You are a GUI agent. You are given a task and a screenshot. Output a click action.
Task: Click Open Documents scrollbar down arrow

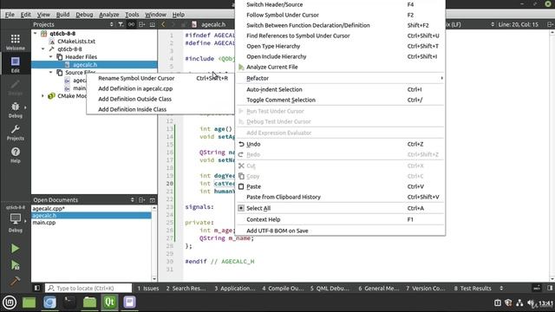tap(154, 279)
